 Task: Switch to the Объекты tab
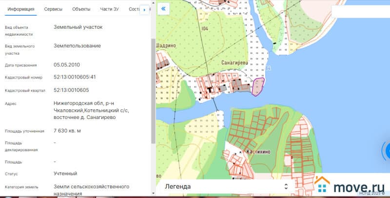click(81, 9)
